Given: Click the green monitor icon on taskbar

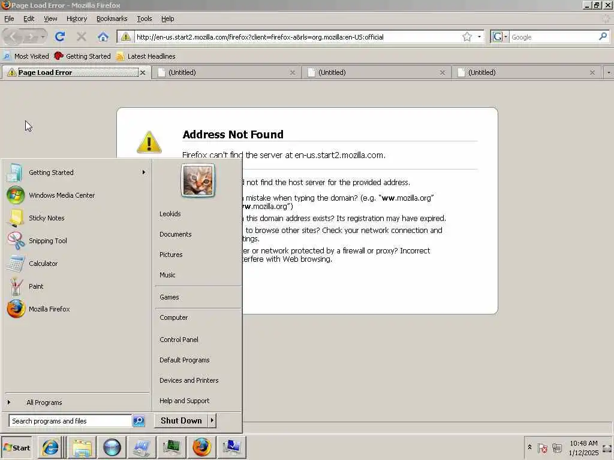Looking at the screenshot, I should click(171, 447).
